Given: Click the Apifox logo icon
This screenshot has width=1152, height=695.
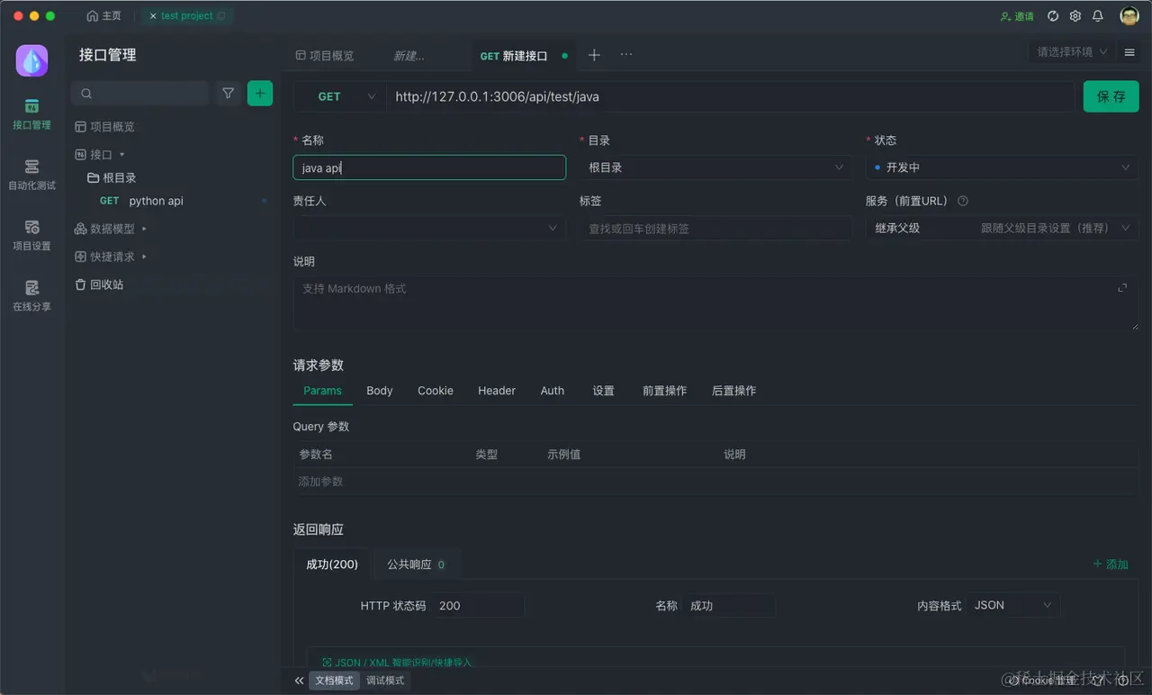Looking at the screenshot, I should click(32, 60).
